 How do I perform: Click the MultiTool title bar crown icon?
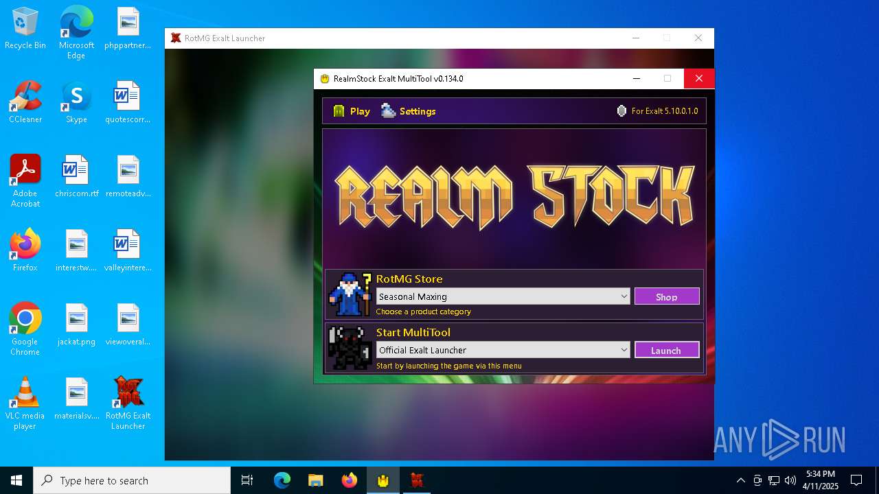pyautogui.click(x=325, y=78)
